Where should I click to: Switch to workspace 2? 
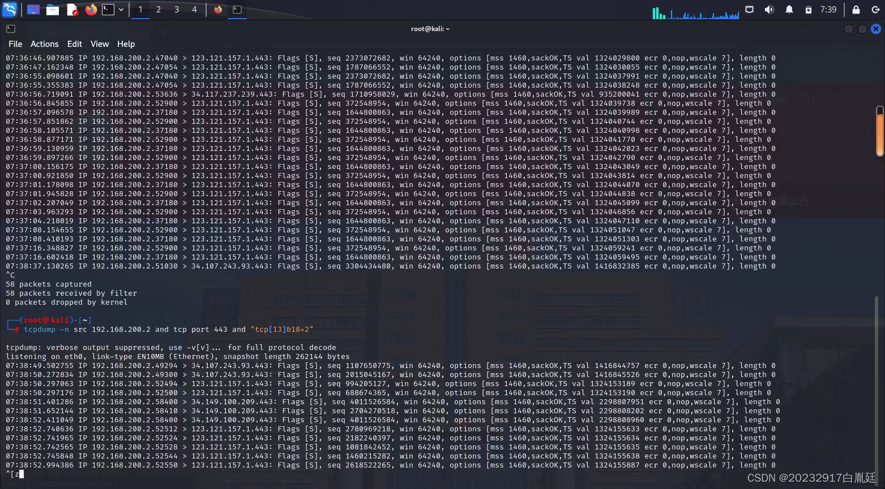point(159,10)
